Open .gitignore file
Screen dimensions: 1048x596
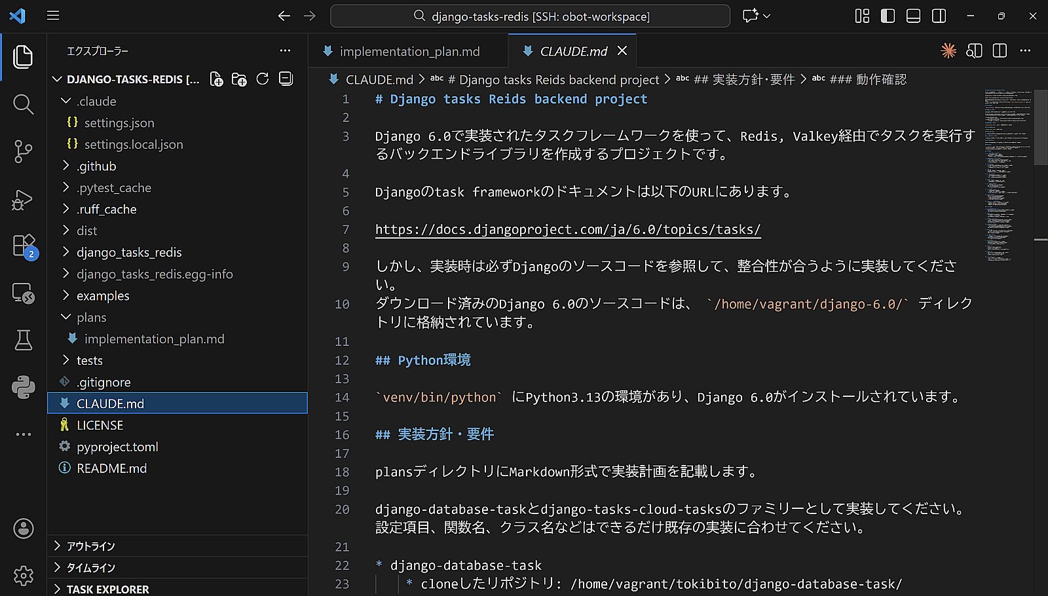(x=178, y=382)
